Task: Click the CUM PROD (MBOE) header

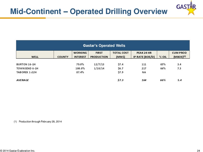Action: [x=179, y=55]
